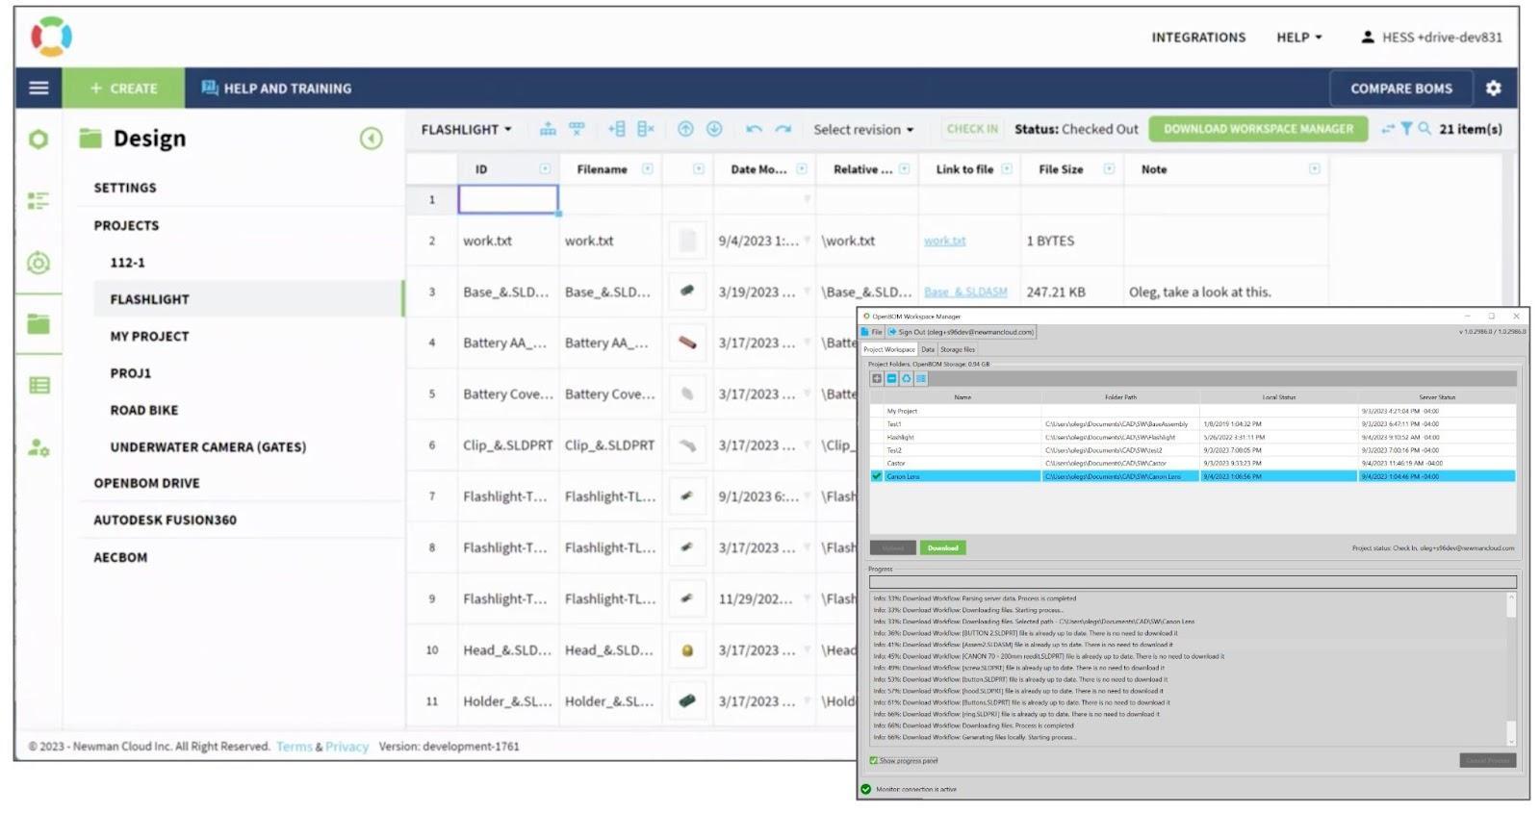Open the OPENBOM DRIVE item
Screen dimensions: 1540x813
pyautogui.click(x=146, y=483)
